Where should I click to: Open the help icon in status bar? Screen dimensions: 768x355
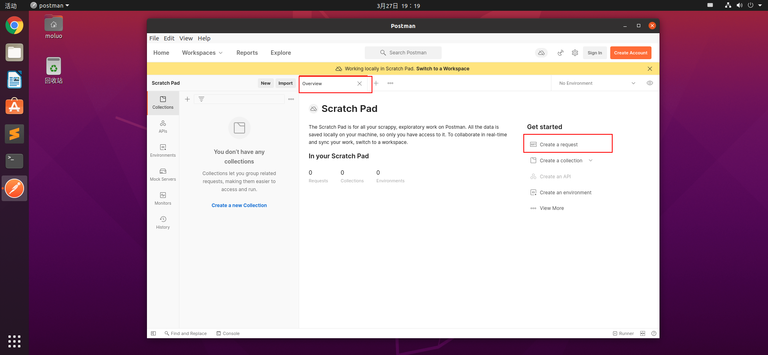[x=654, y=333]
